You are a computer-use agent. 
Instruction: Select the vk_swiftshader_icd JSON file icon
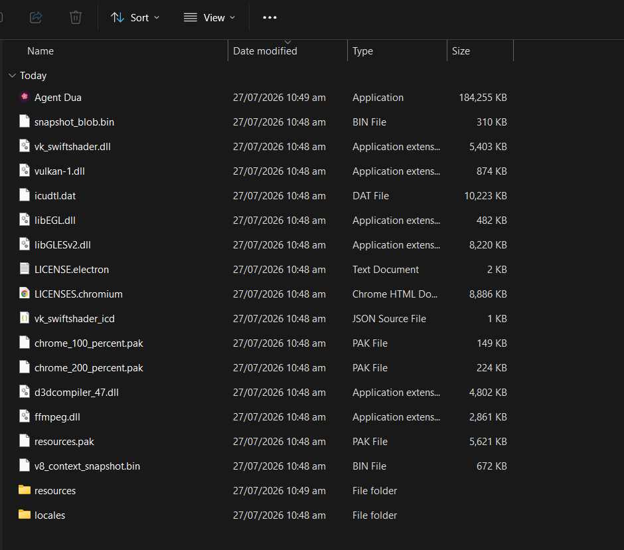pyautogui.click(x=25, y=318)
